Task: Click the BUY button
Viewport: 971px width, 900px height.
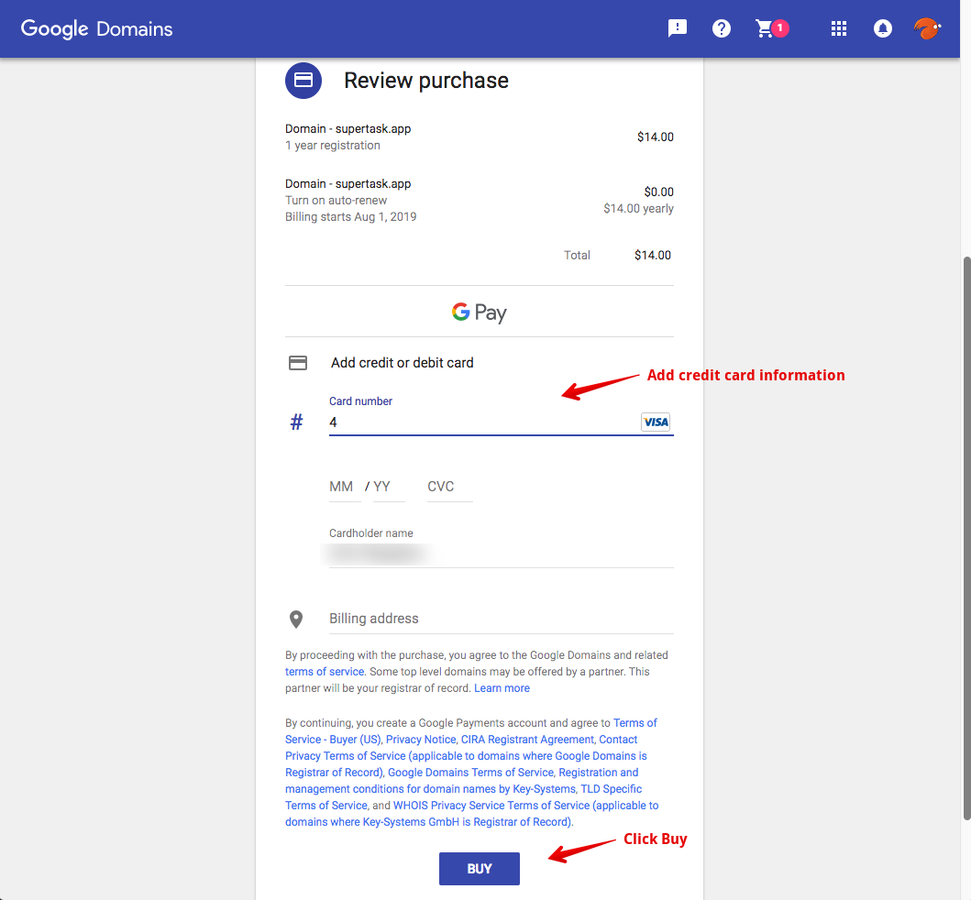Action: coord(480,869)
